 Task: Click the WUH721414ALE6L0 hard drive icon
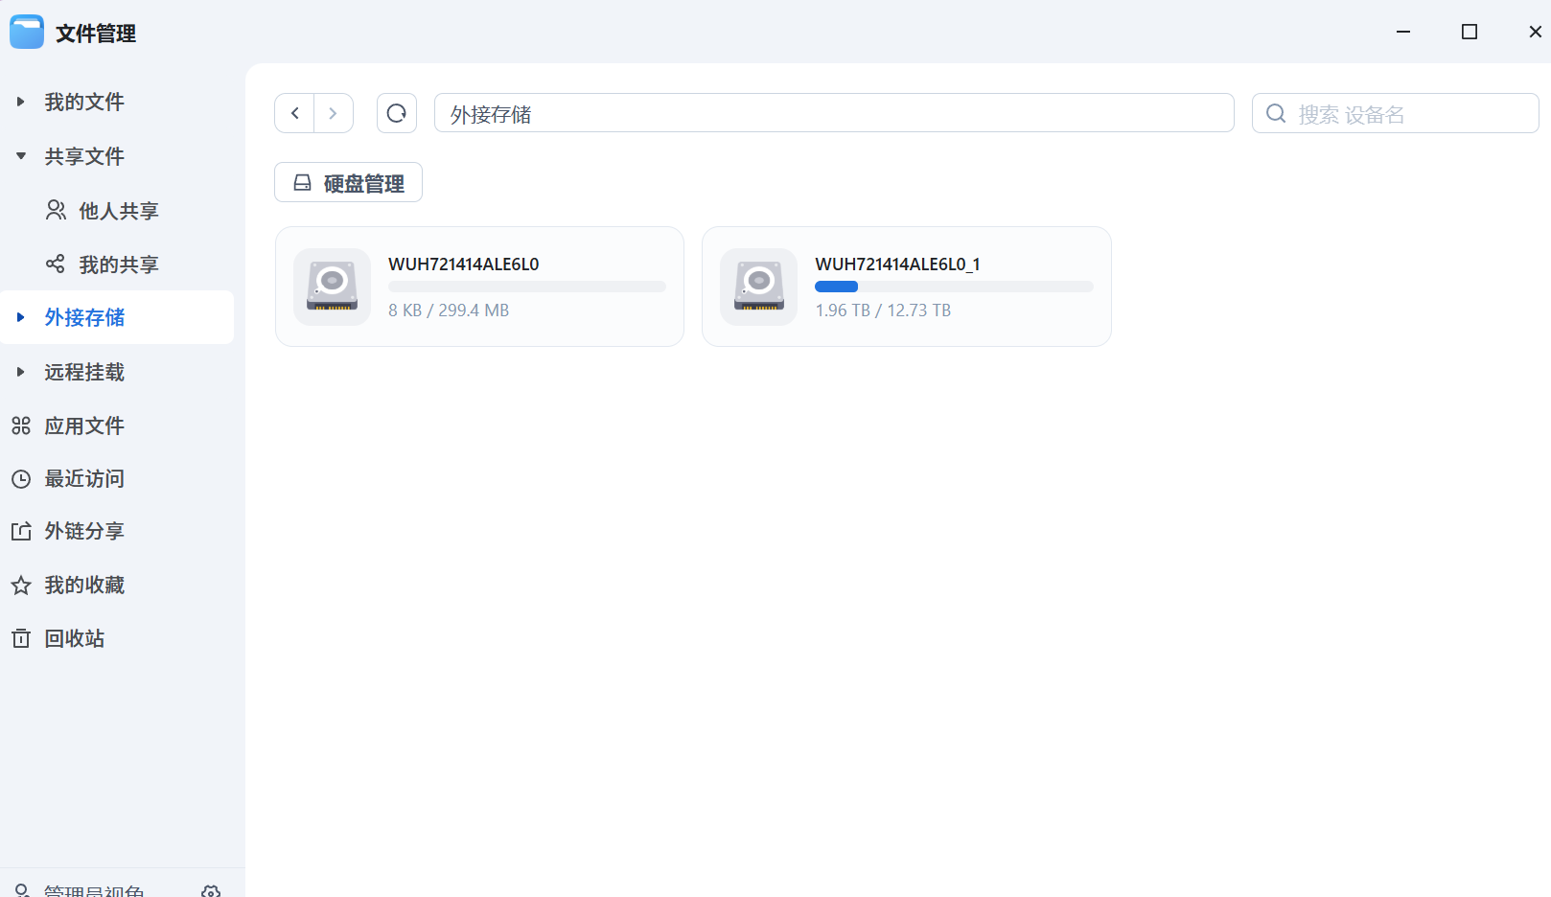pyautogui.click(x=333, y=287)
